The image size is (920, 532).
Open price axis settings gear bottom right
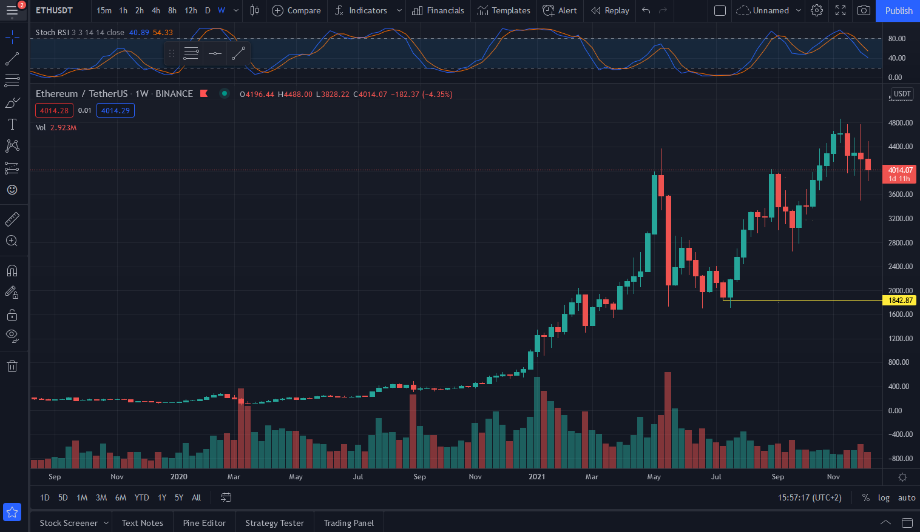pos(902,477)
